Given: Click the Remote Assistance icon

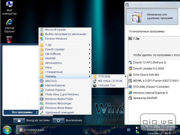Looking at the screenshot, I should [42, 112].
